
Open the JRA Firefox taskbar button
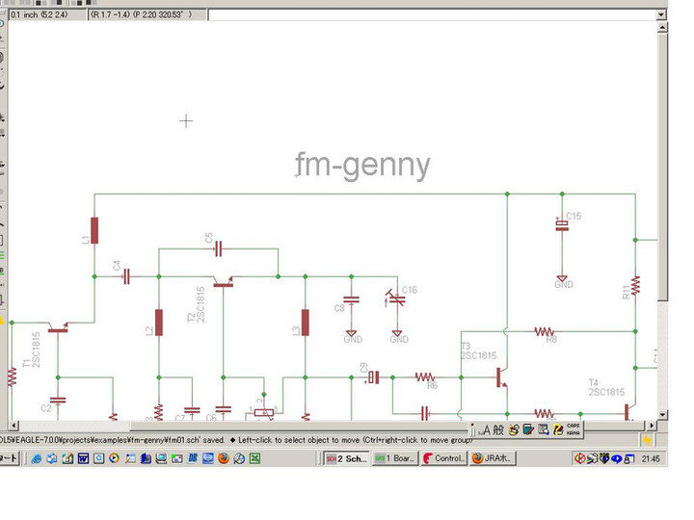(492, 459)
